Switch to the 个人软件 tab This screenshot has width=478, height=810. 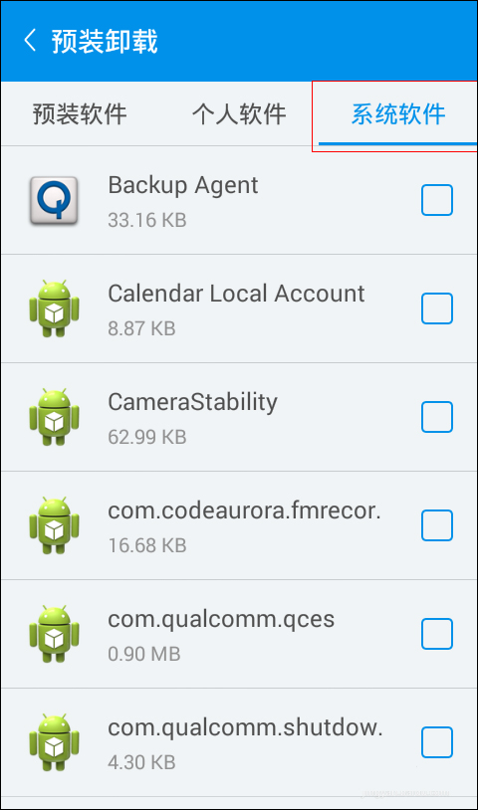pyautogui.click(x=239, y=114)
